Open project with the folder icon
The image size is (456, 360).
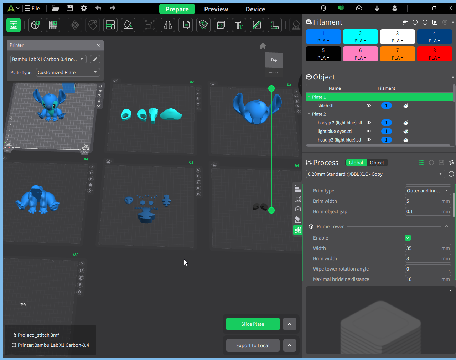pos(55,8)
